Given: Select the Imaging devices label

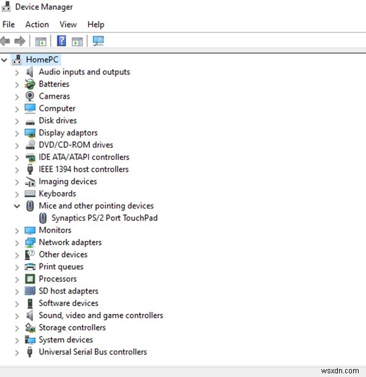Looking at the screenshot, I should (x=68, y=181).
